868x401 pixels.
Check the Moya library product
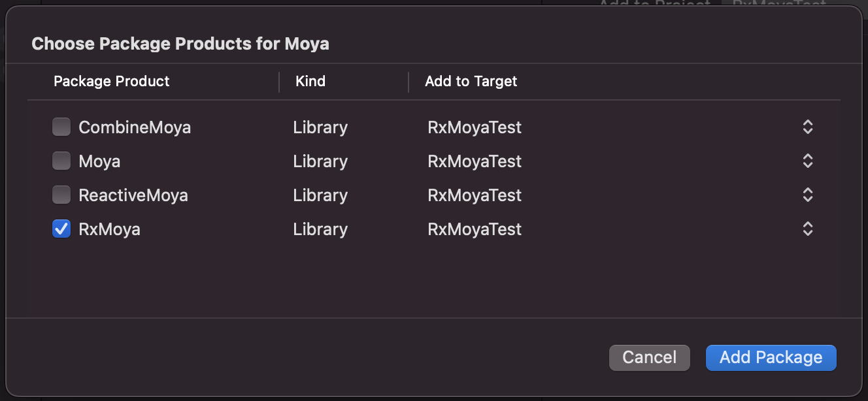61,161
